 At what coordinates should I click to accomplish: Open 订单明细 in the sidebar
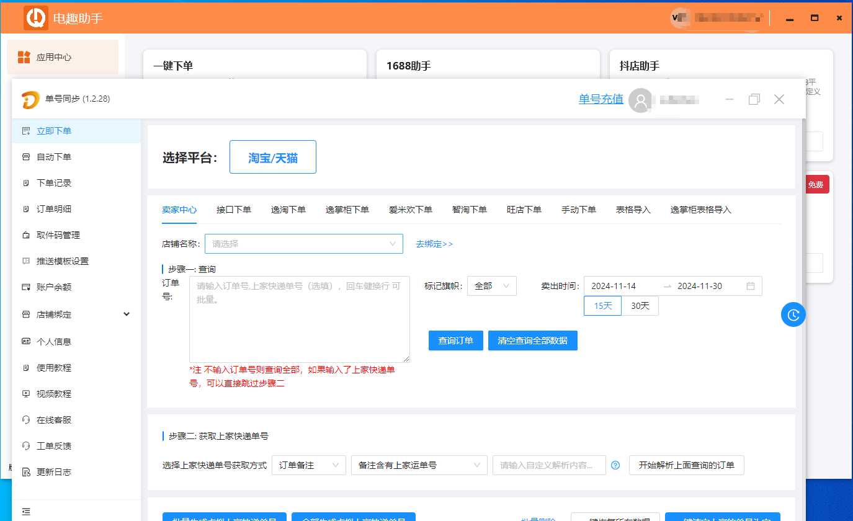tap(76, 209)
